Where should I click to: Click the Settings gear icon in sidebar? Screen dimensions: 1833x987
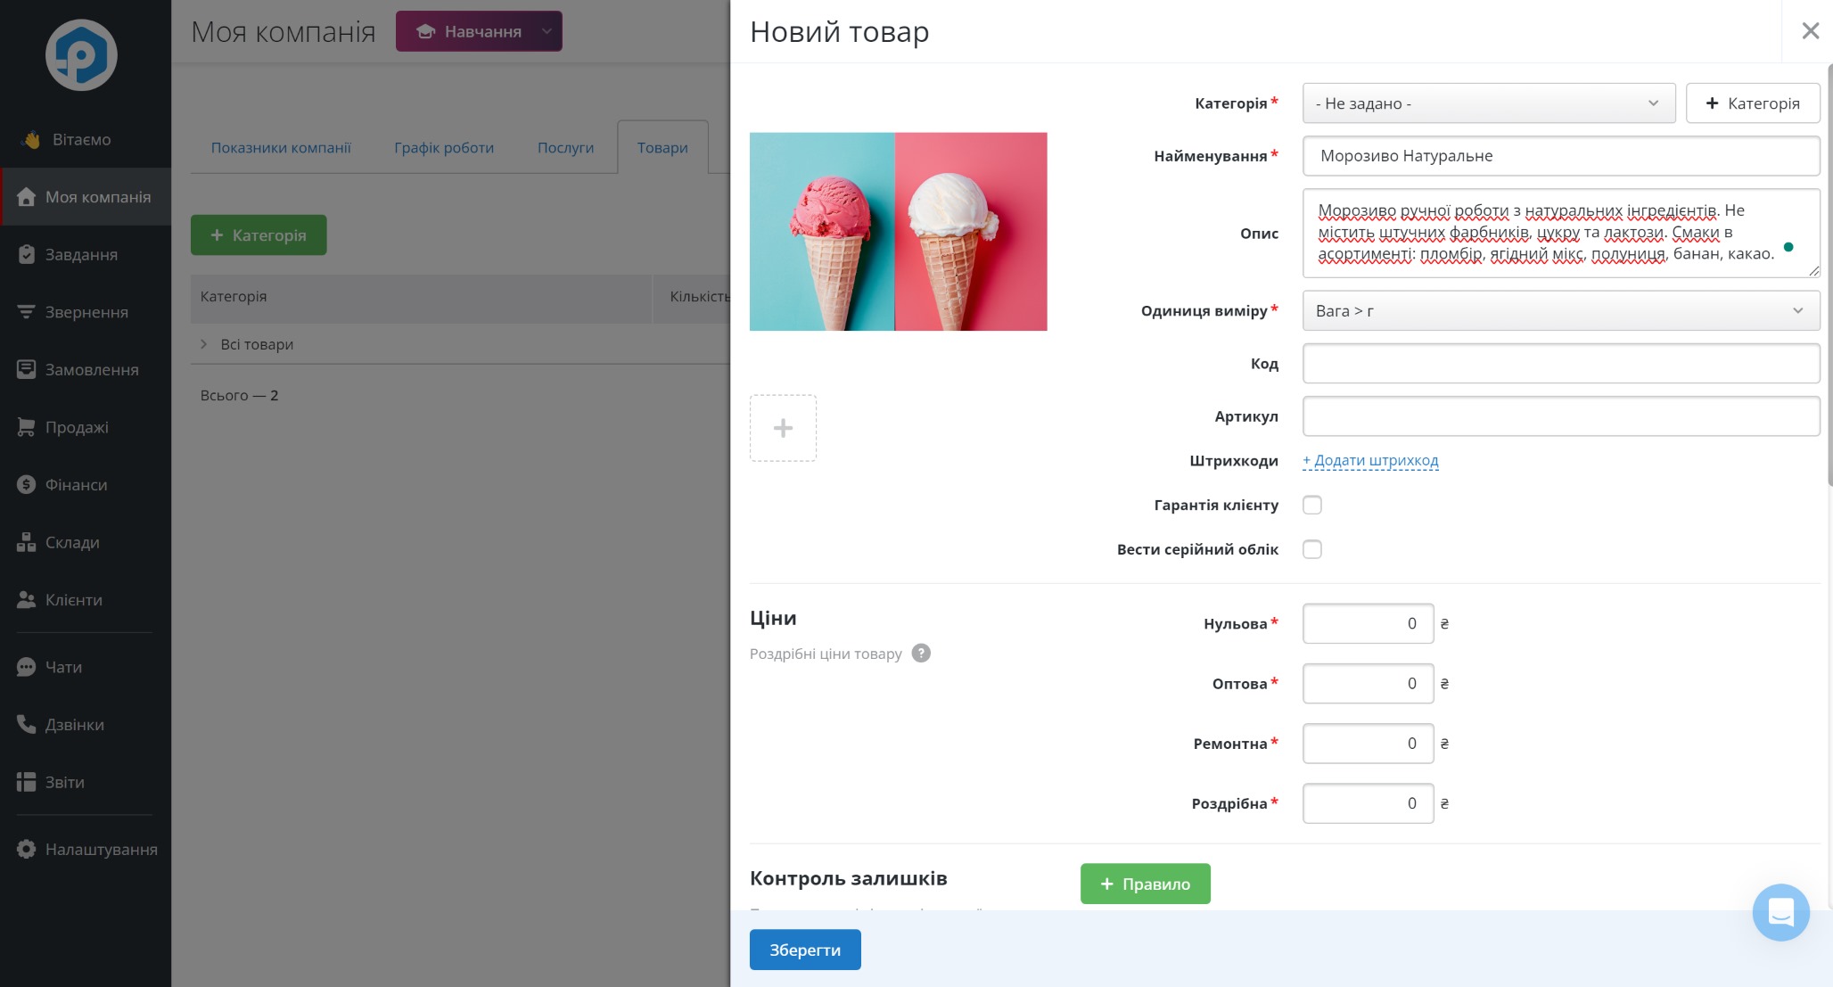point(26,849)
